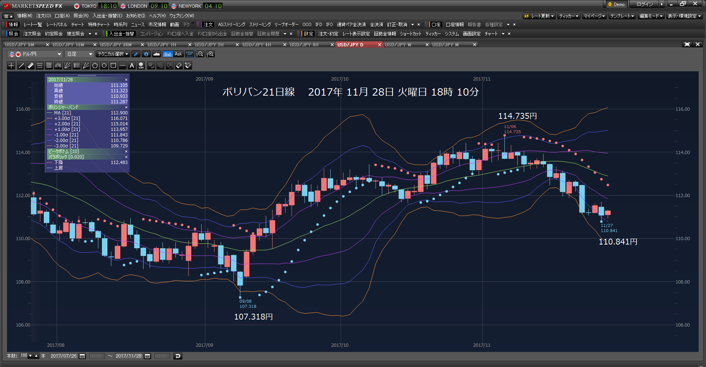
Task: Click the blue chart information icon
Action: (146, 54)
